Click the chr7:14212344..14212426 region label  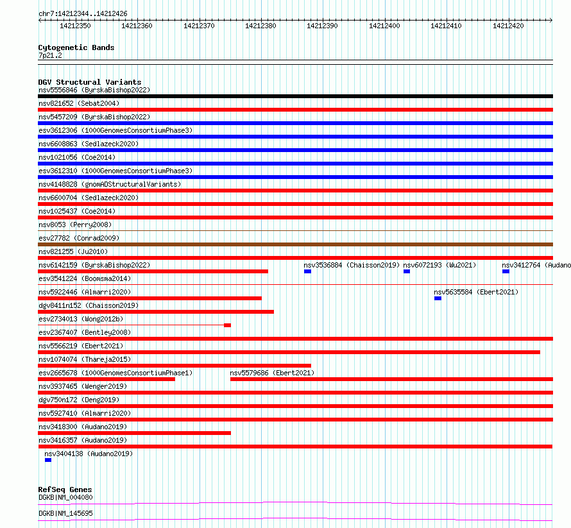pos(83,14)
